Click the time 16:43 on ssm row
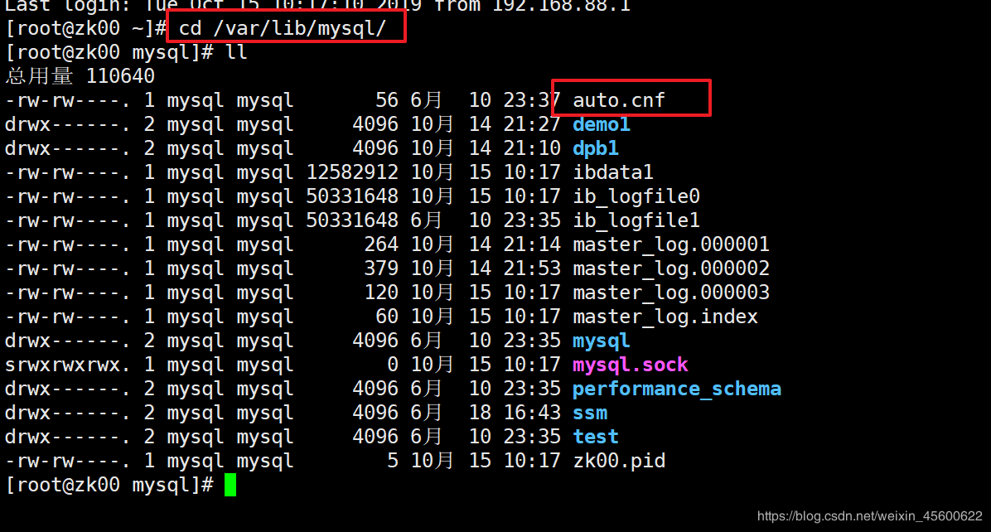 click(531, 413)
